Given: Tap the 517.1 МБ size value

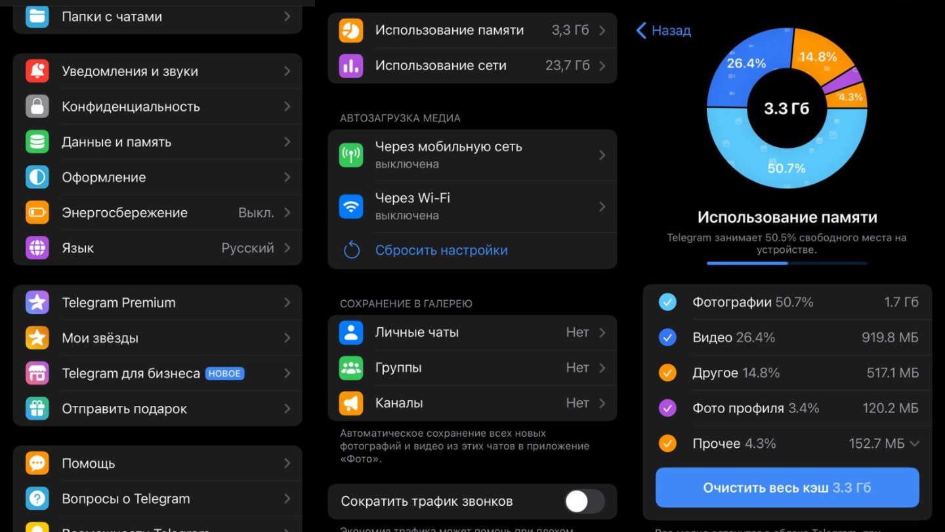Looking at the screenshot, I should click(x=892, y=373).
